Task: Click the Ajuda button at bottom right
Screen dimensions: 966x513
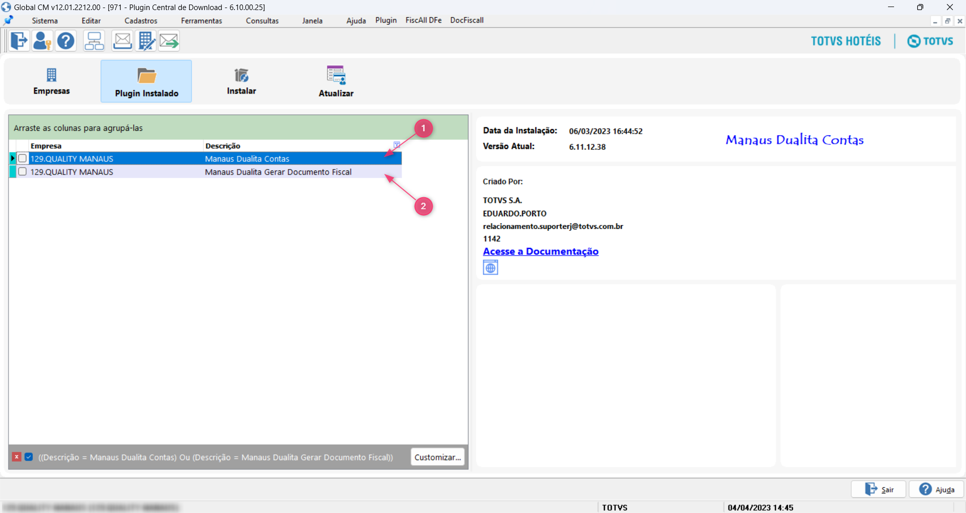Action: pos(936,489)
